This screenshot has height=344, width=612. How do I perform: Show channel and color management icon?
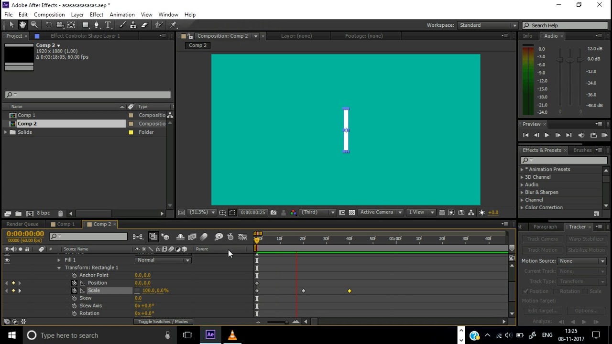[293, 213]
